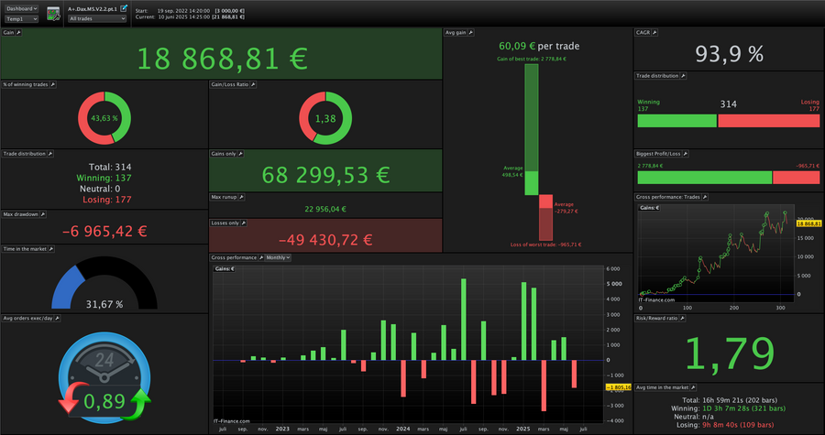Click the 18 868,81 € gain total
The width and height of the screenshot is (825, 435).
point(222,59)
